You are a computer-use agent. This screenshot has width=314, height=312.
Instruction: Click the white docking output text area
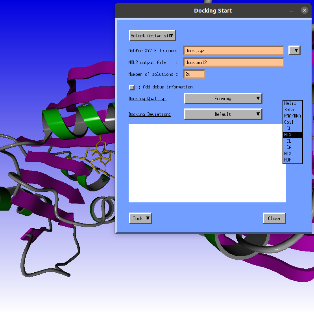(x=207, y=163)
